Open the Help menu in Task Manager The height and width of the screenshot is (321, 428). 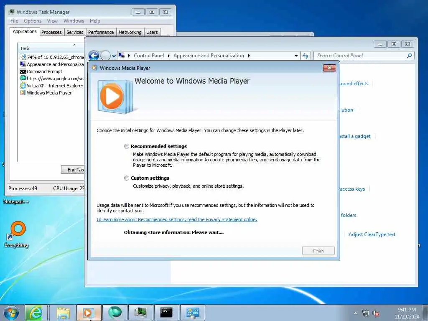tap(95, 21)
